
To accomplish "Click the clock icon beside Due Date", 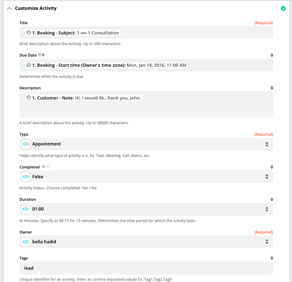I will tap(43, 55).
